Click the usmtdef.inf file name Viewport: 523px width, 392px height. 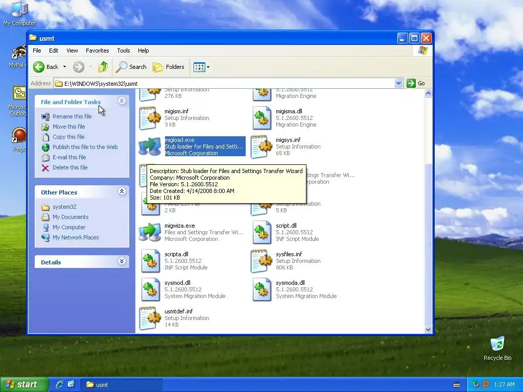click(x=178, y=311)
